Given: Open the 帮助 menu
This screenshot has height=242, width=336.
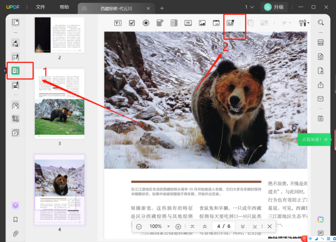Looking at the screenshot, I should point(64,7).
